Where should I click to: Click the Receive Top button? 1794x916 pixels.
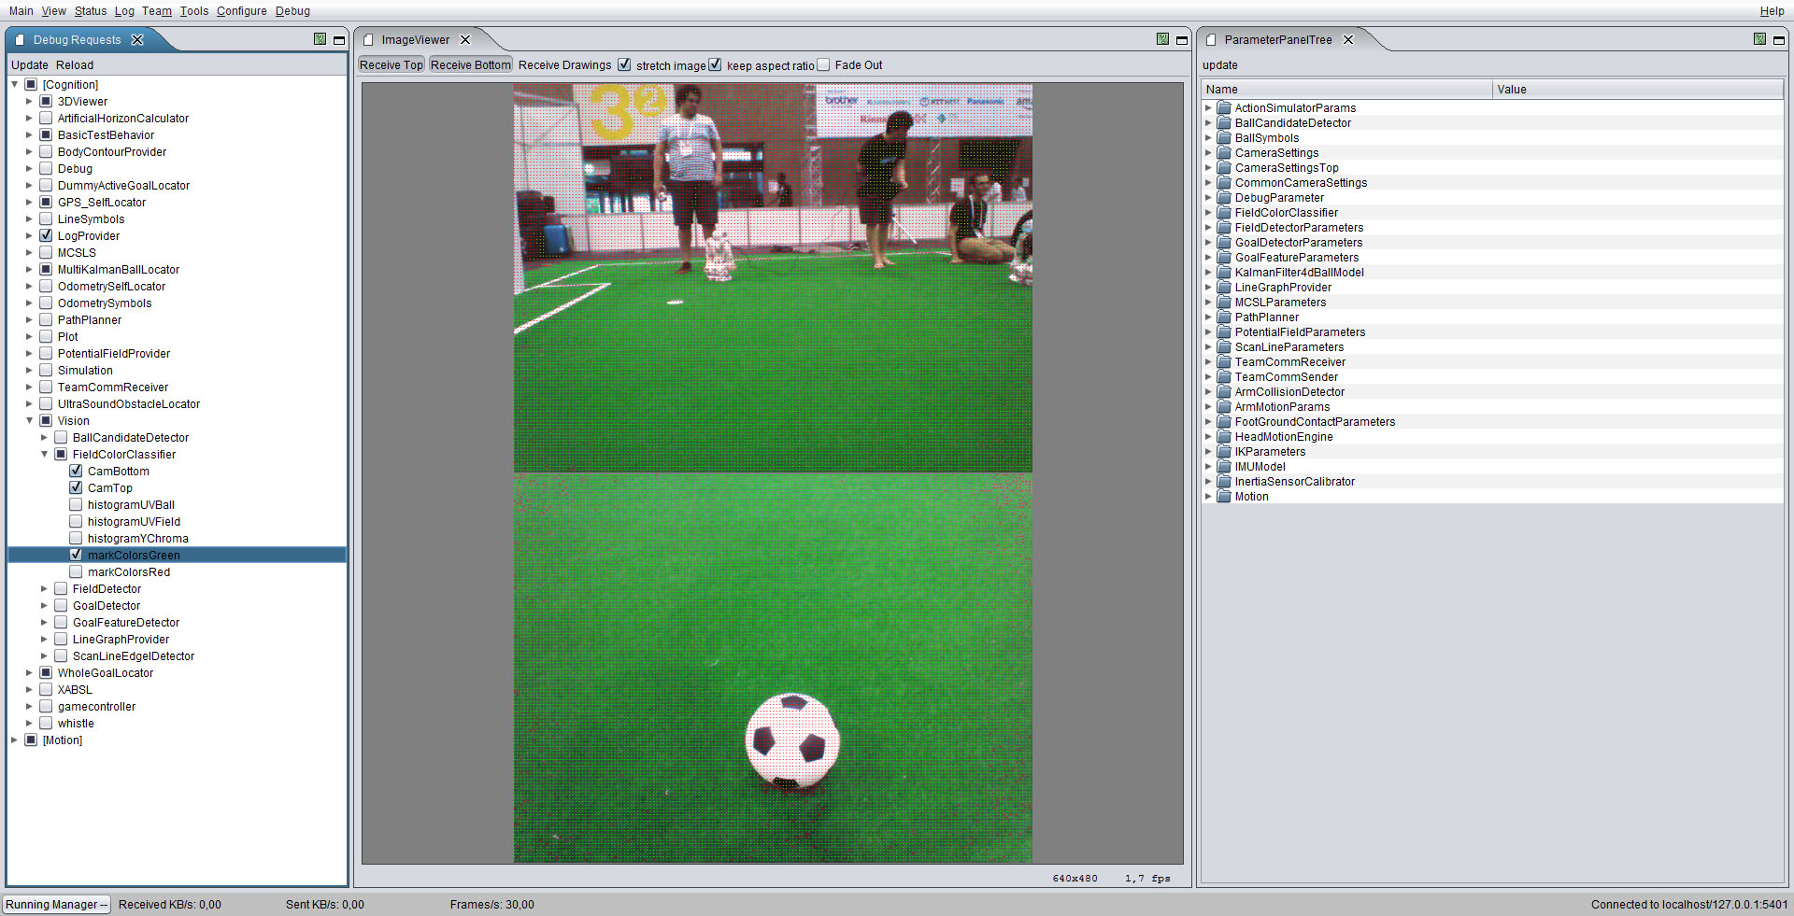tap(391, 64)
